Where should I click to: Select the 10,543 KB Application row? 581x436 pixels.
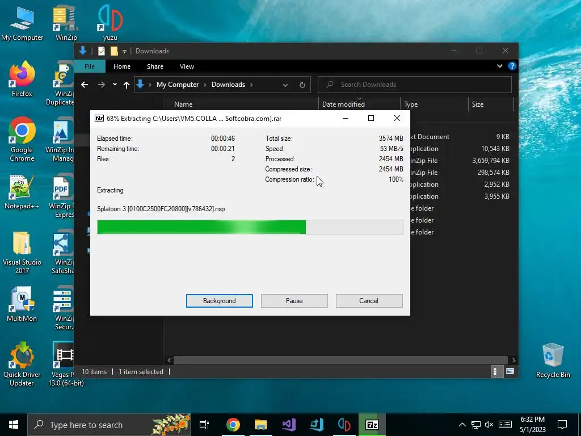point(460,149)
